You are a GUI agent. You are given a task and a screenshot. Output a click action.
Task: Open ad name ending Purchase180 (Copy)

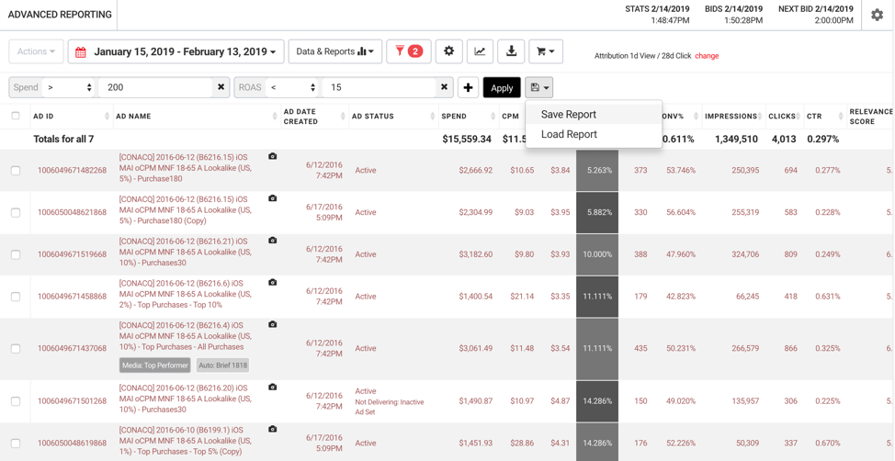tap(185, 210)
